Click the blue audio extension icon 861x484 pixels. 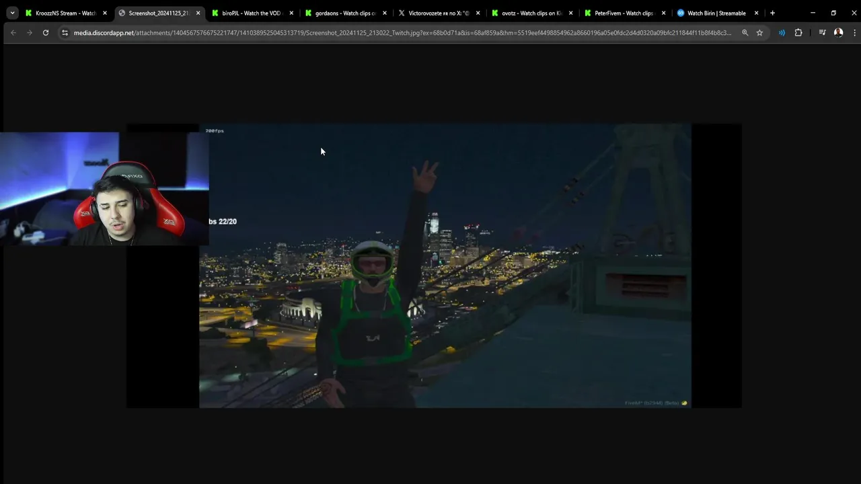pos(782,32)
